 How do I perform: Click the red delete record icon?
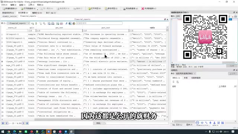(x=61, y=23)
